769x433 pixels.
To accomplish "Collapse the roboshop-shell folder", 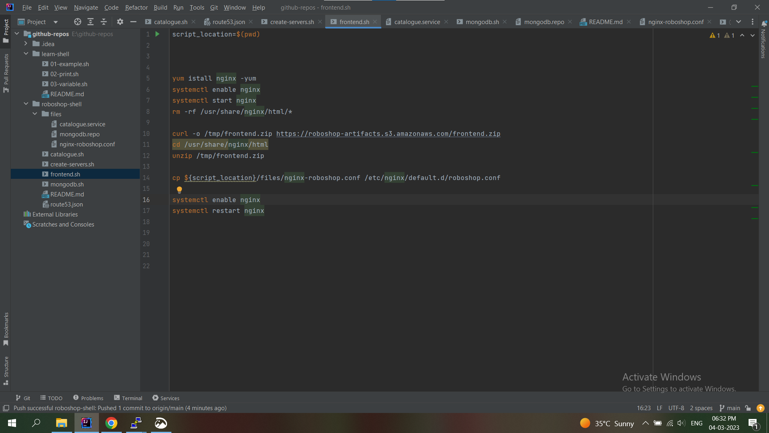I will point(26,104).
